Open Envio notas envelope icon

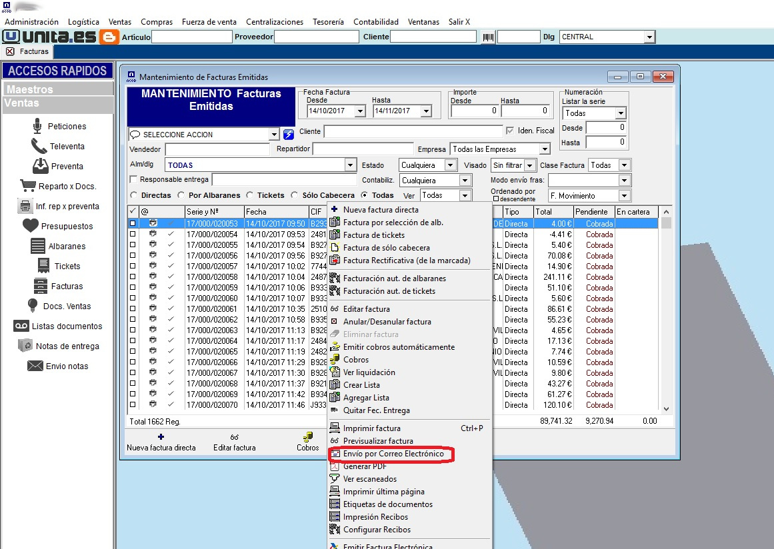click(35, 366)
